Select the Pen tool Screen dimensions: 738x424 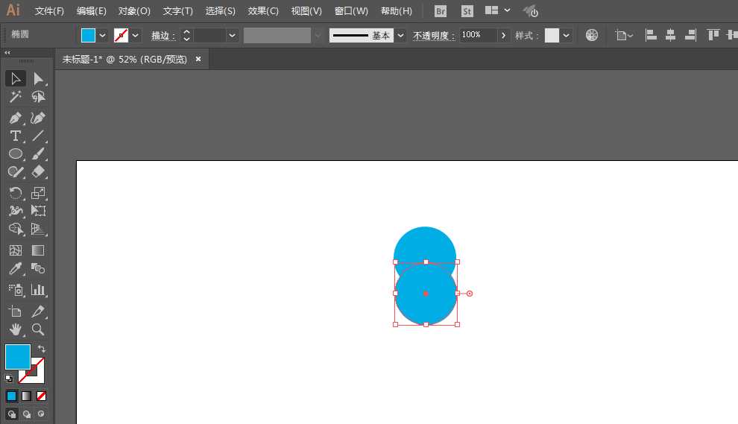click(x=16, y=118)
